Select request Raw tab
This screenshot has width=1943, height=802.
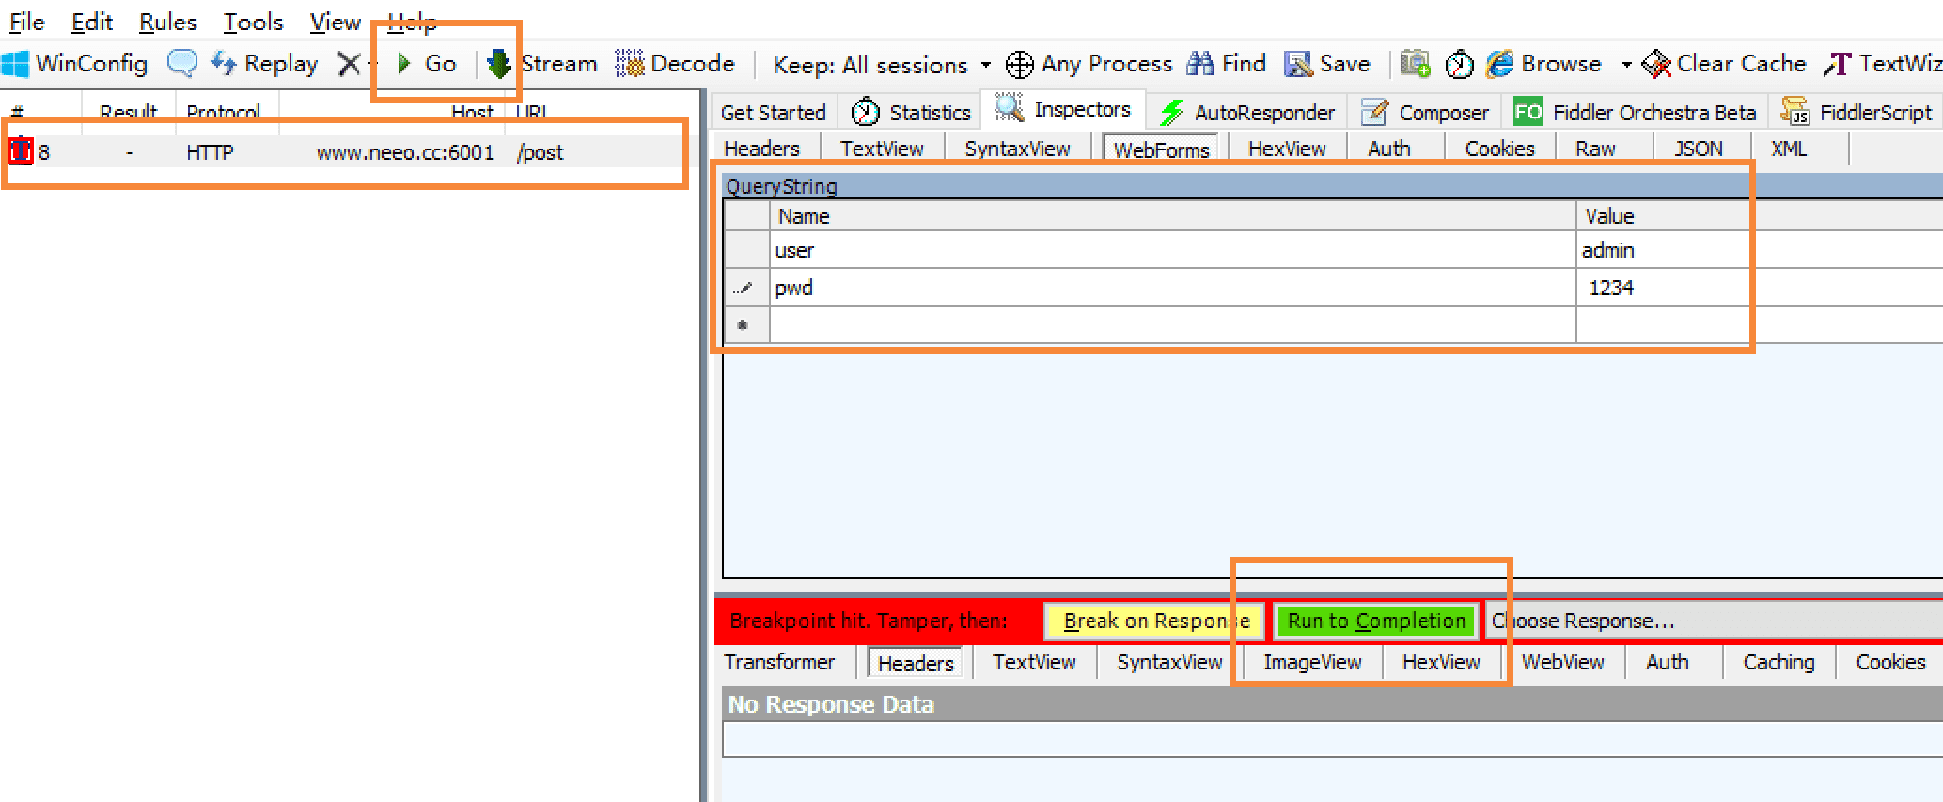(1595, 149)
